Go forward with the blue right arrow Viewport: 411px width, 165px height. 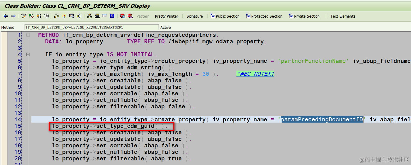(x=13, y=16)
